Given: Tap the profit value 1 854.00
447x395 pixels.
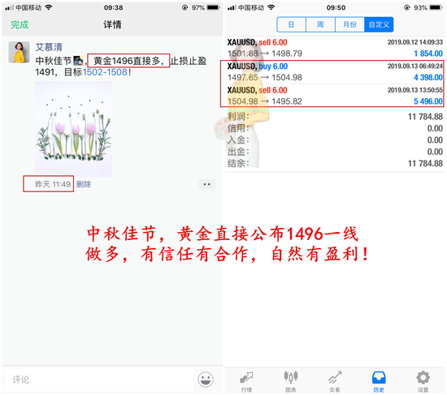Looking at the screenshot, I should pyautogui.click(x=427, y=54).
